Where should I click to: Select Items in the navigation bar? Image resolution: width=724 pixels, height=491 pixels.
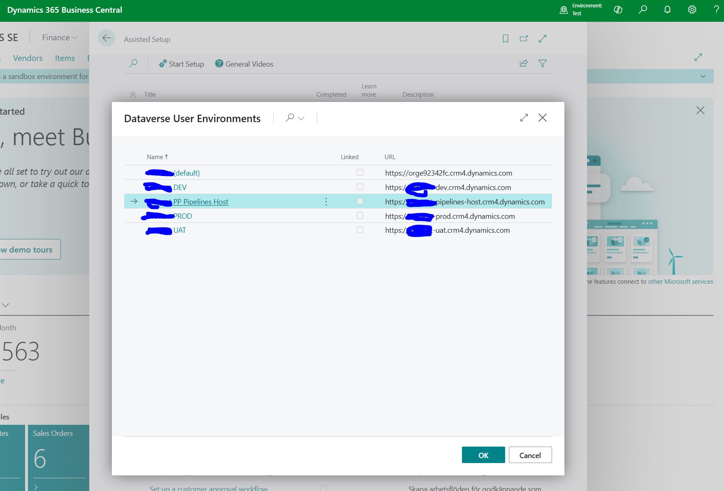[65, 58]
